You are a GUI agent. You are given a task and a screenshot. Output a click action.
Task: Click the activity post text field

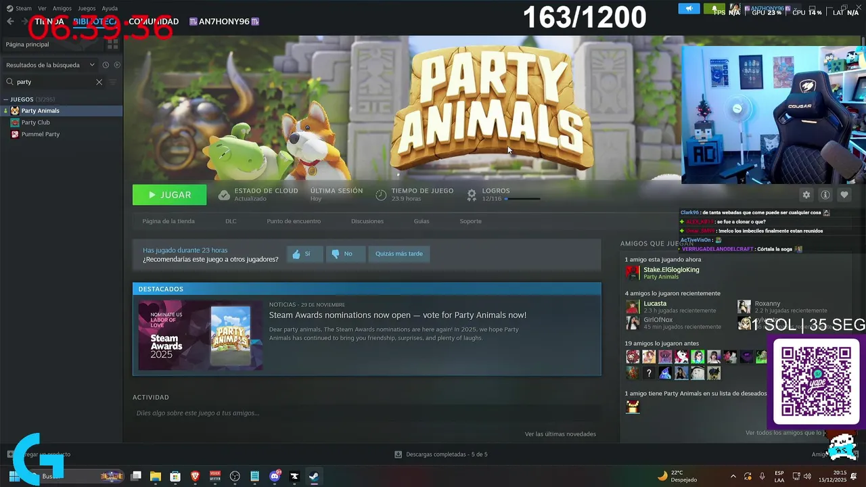coord(365,413)
